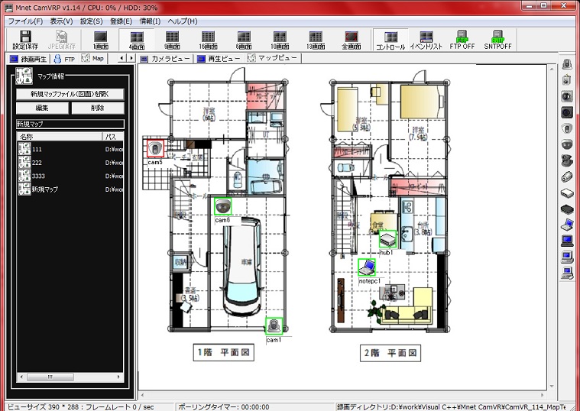Switch to 16画面 sixteen-screen layout
This screenshot has height=411, width=580.
tap(208, 40)
